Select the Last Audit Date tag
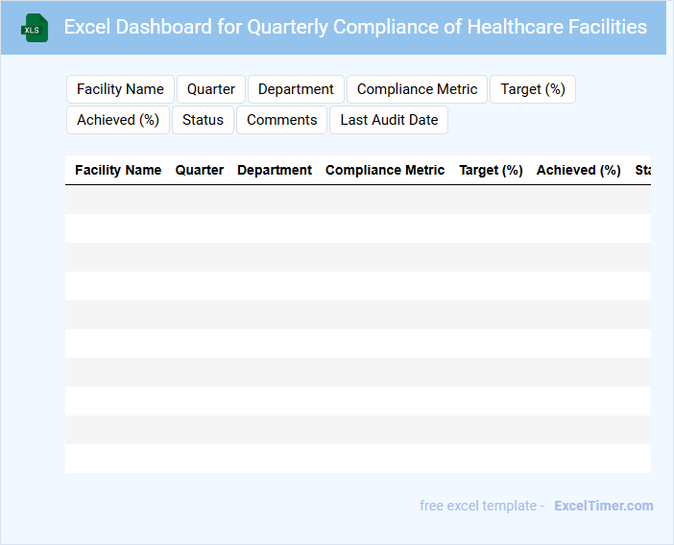Viewport: 674px width, 545px height. pyautogui.click(x=389, y=120)
